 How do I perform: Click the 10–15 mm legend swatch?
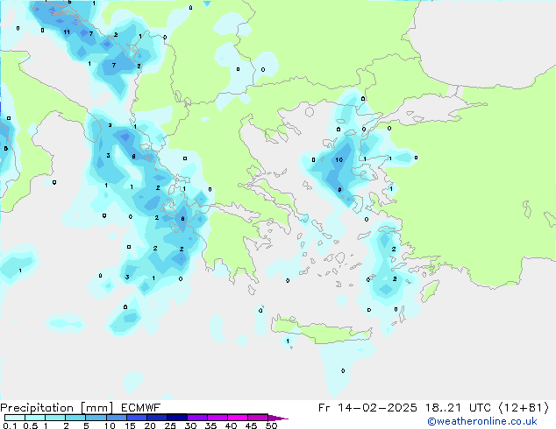pos(116,418)
